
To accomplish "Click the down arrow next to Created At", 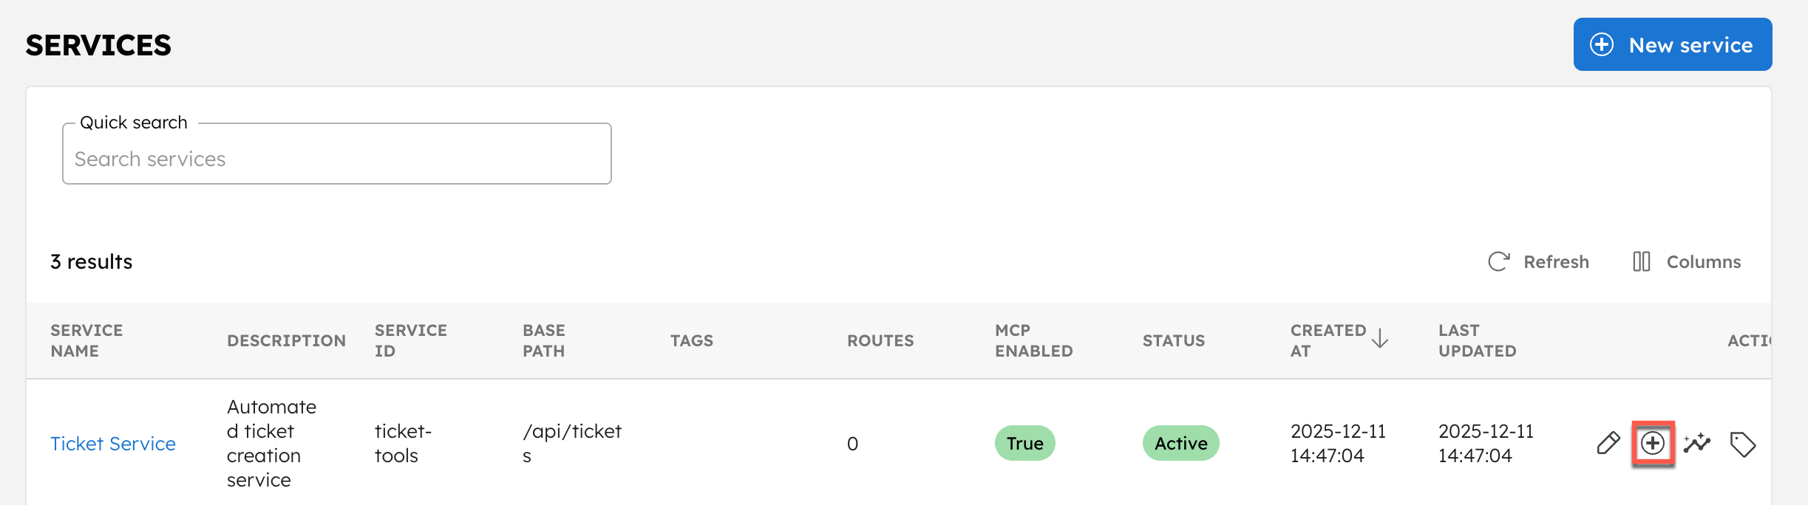I will tap(1380, 340).
